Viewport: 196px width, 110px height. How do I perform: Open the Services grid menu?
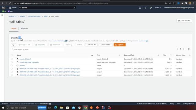[13, 8]
